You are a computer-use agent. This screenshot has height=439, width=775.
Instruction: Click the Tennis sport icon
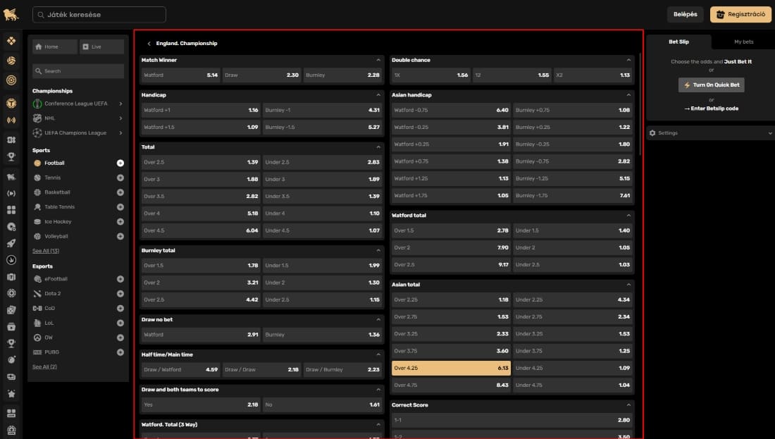tap(37, 178)
